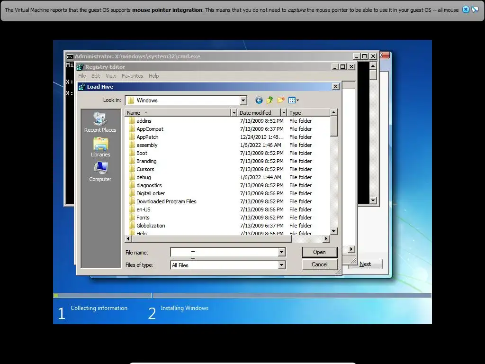Dismiss the mouse pointer integration notification
This screenshot has width=485, height=364.
pyautogui.click(x=466, y=9)
